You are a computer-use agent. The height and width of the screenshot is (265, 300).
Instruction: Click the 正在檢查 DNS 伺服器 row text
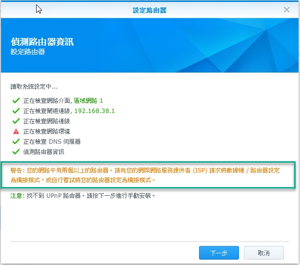click(x=52, y=142)
